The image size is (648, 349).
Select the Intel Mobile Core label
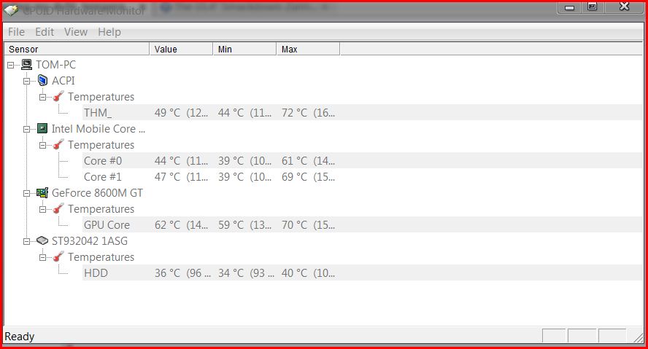[99, 129]
